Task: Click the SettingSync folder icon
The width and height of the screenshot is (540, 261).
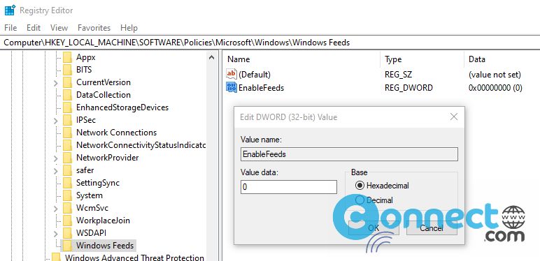Action: [x=67, y=183]
